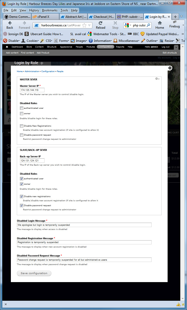Edit the Back-up Server IP field
Screen dimensions: 187x310
point(32,160)
